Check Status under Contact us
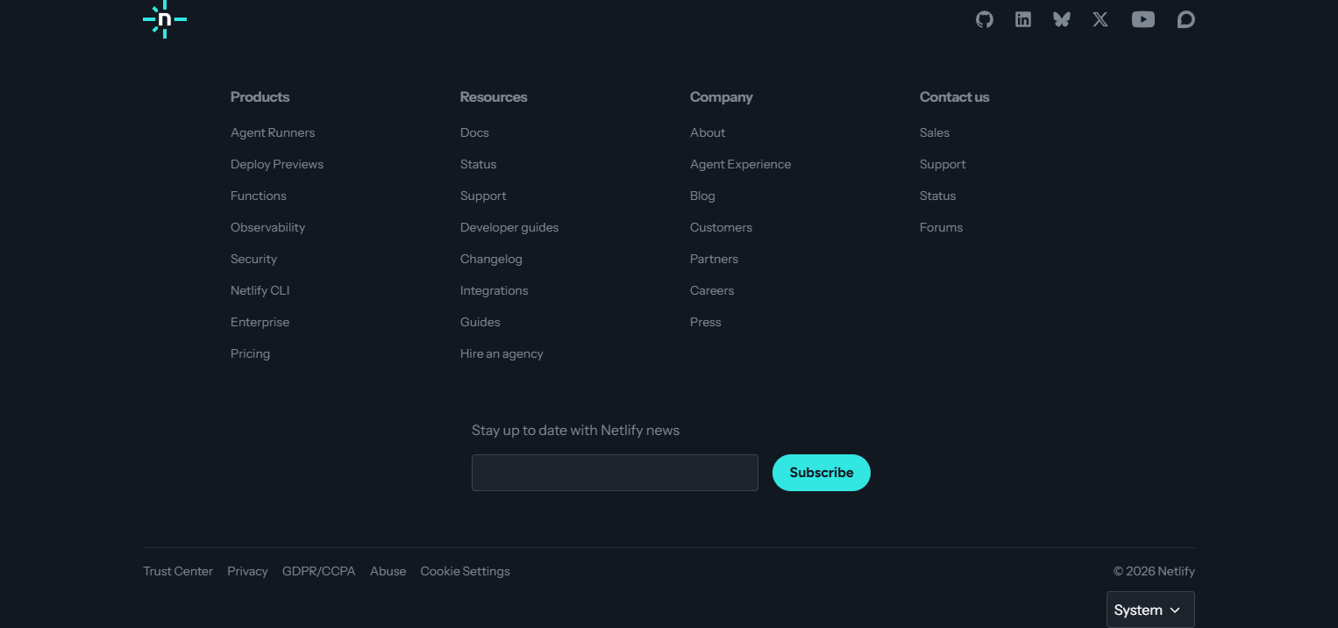The image size is (1338, 628). pyautogui.click(x=937, y=196)
